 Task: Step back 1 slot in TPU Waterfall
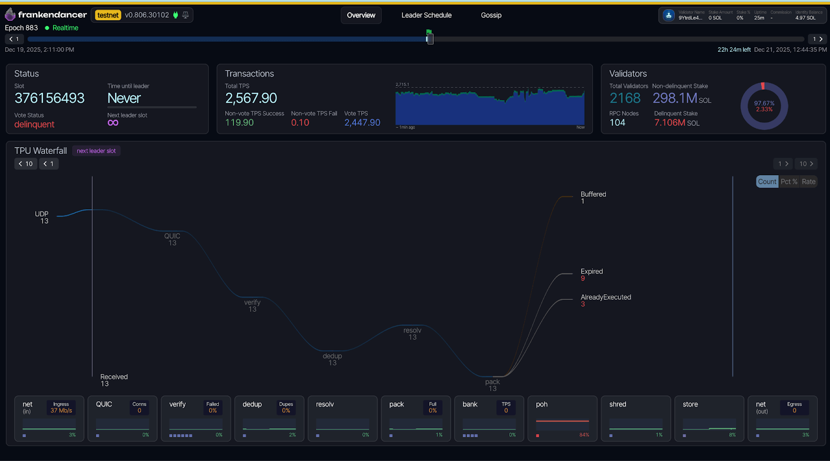49,164
